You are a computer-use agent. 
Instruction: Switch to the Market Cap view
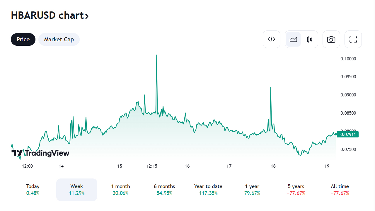point(59,39)
